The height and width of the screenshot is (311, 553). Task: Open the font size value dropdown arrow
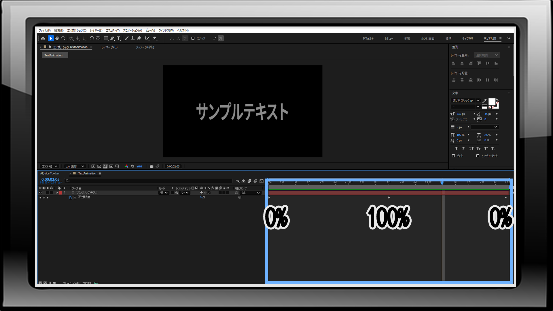coord(474,114)
